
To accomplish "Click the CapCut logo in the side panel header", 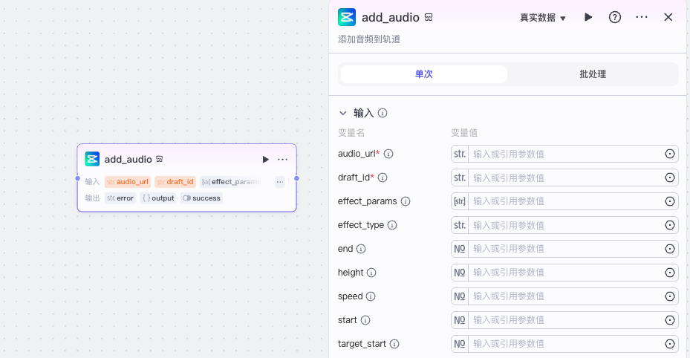I will tap(347, 17).
